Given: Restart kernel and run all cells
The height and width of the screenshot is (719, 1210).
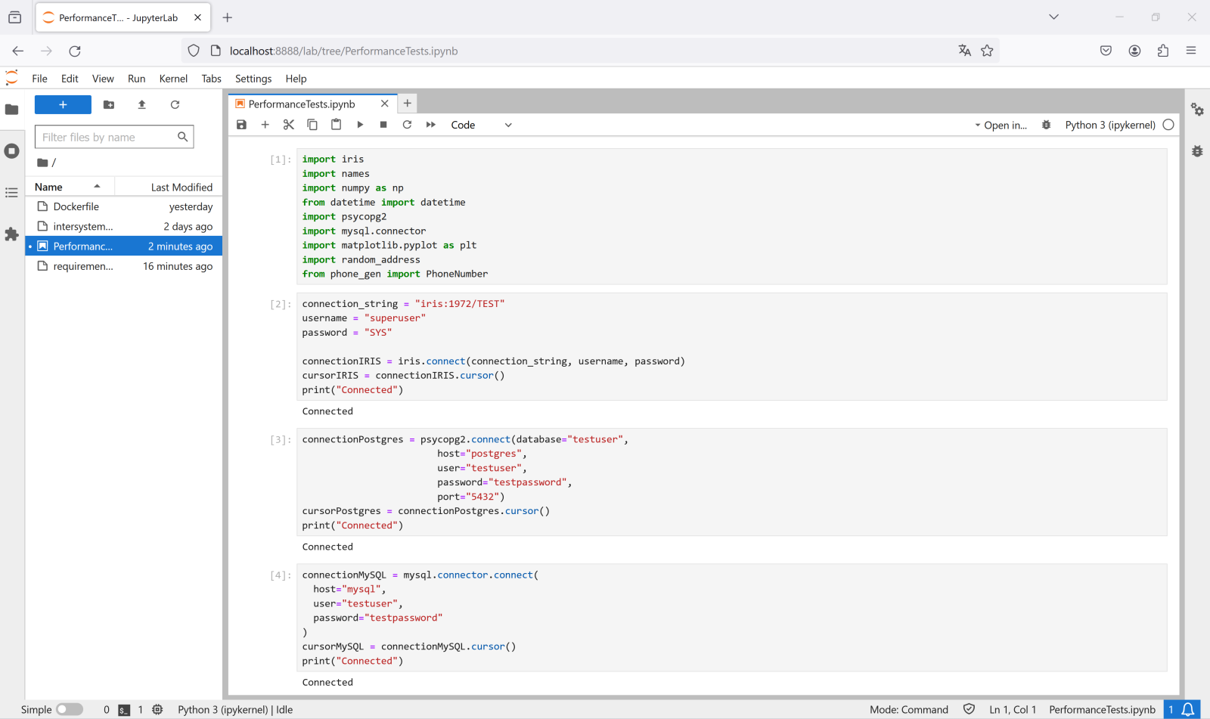Looking at the screenshot, I should coord(430,125).
